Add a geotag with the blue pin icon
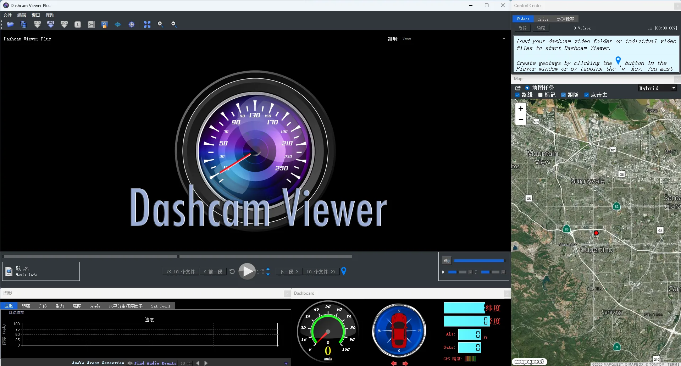The width and height of the screenshot is (681, 366). point(343,271)
